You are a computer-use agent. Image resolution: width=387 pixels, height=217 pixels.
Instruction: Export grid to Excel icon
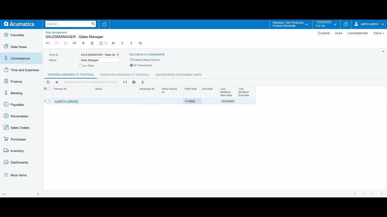pyautogui.click(x=134, y=82)
